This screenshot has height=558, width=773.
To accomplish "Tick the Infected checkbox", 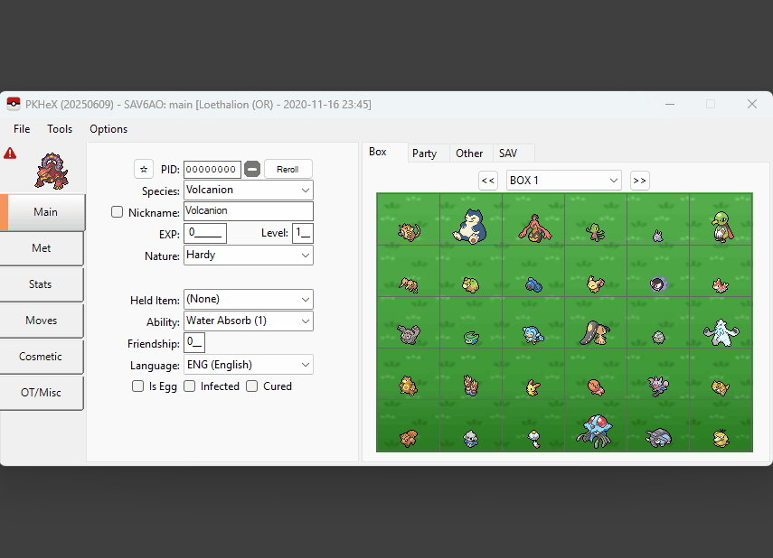I will (x=189, y=386).
